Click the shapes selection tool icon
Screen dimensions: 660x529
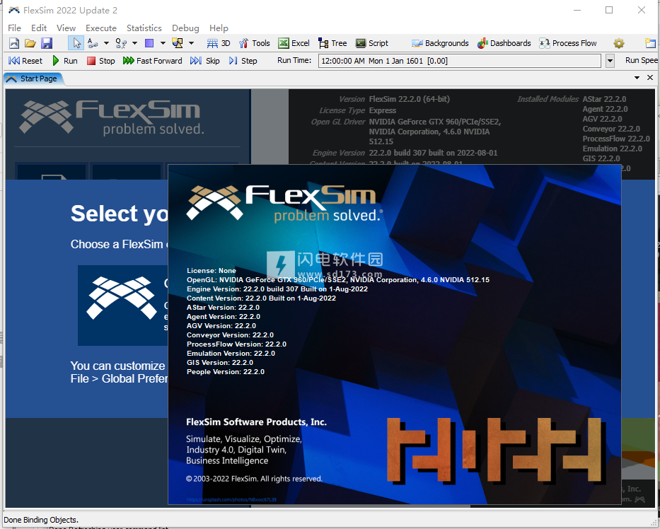pos(178,43)
